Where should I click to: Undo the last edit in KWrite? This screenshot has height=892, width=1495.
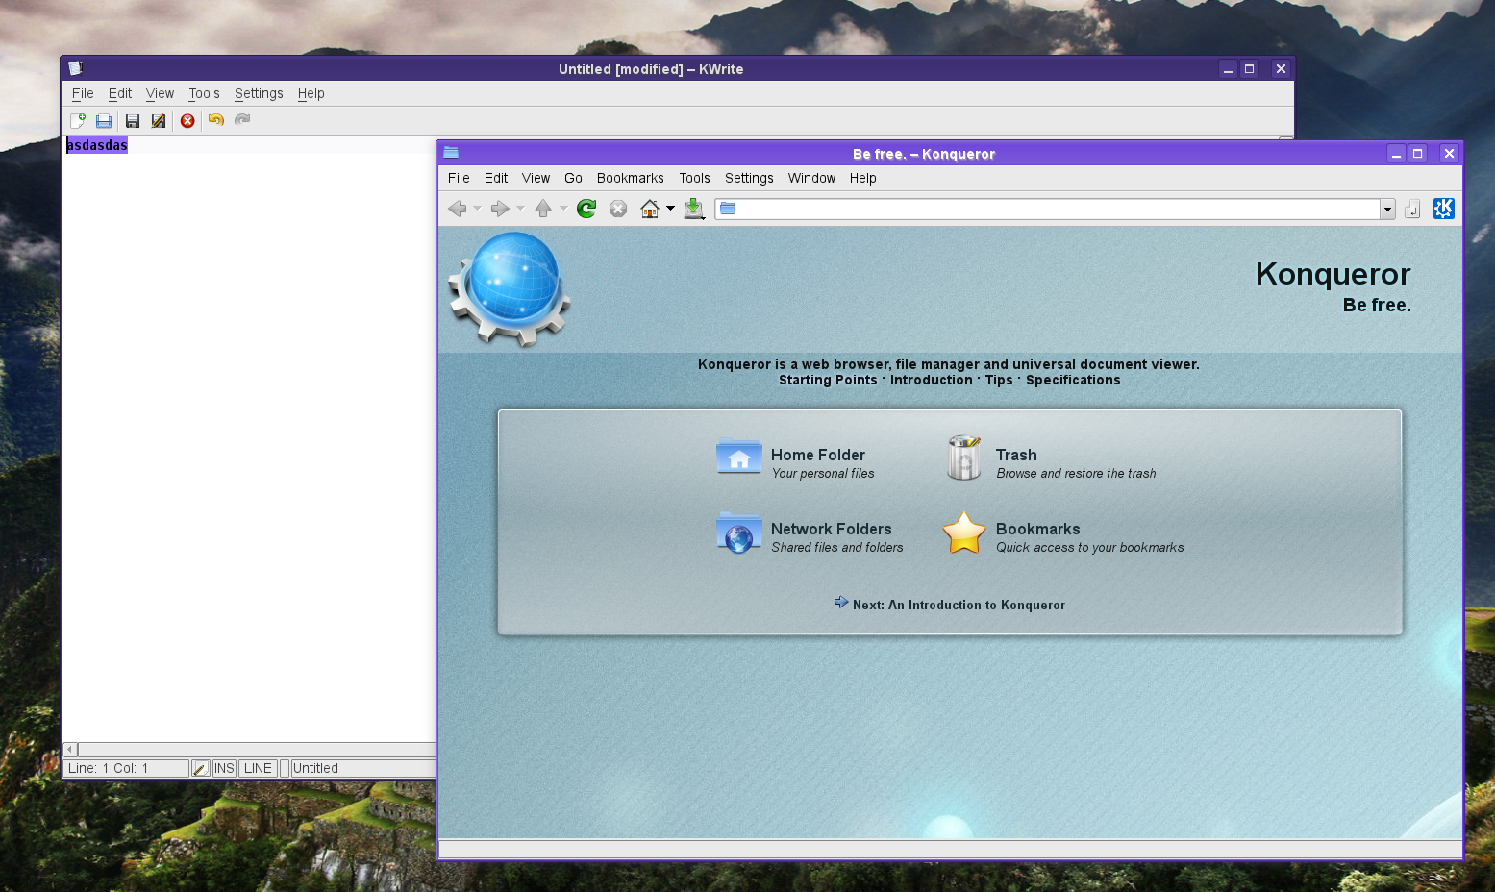(x=216, y=120)
